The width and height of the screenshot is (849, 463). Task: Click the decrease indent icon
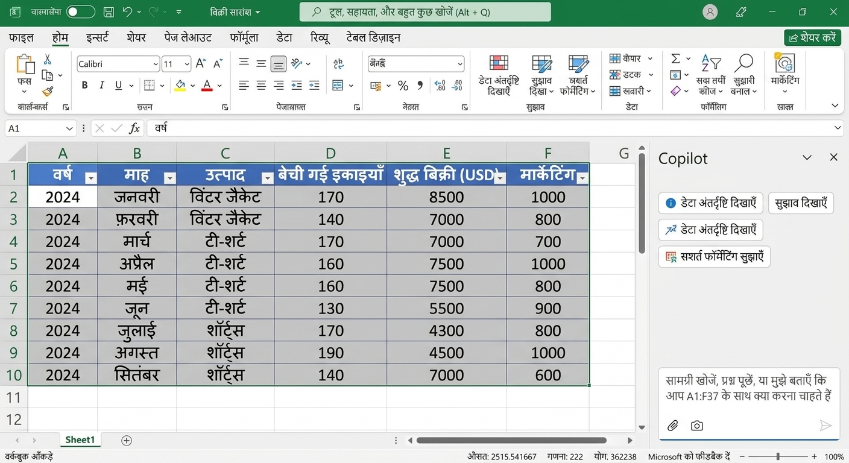[x=296, y=86]
